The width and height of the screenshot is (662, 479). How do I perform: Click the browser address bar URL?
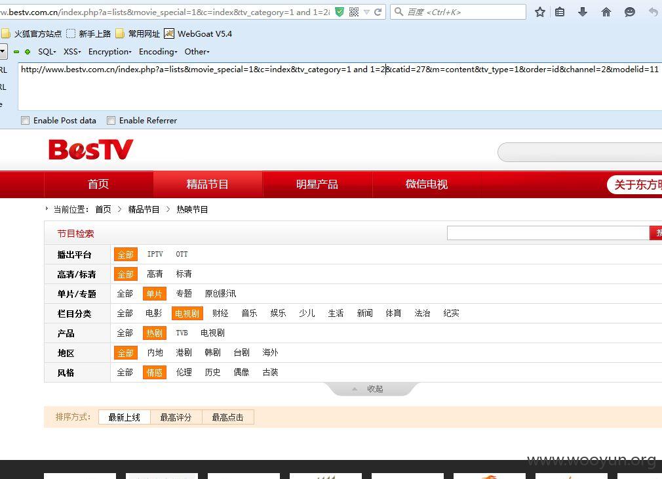165,12
